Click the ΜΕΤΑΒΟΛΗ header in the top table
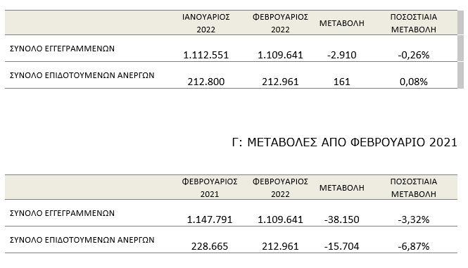Image resolution: width=468 pixels, height=268 pixels. click(x=342, y=23)
